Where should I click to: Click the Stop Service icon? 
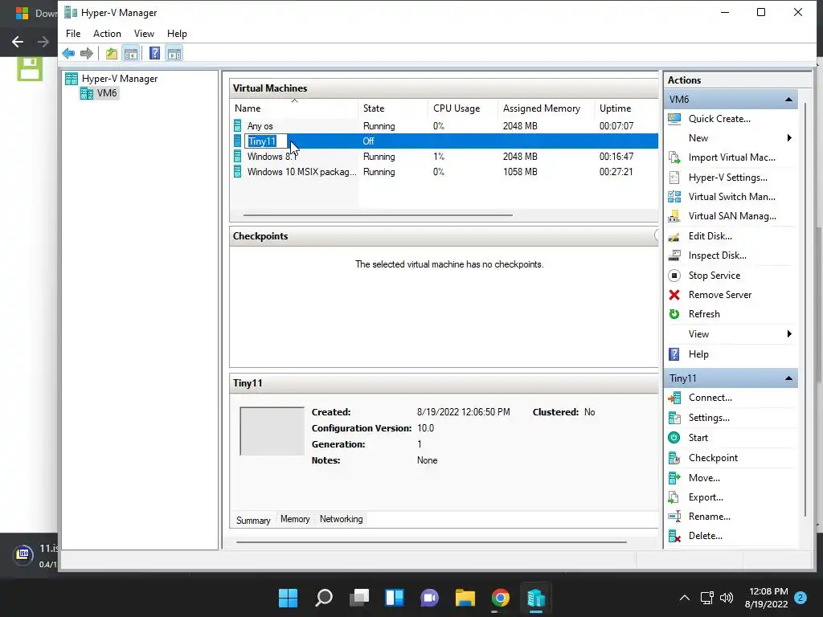click(x=674, y=276)
